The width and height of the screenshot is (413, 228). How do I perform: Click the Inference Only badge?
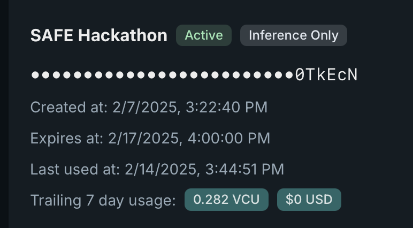293,35
